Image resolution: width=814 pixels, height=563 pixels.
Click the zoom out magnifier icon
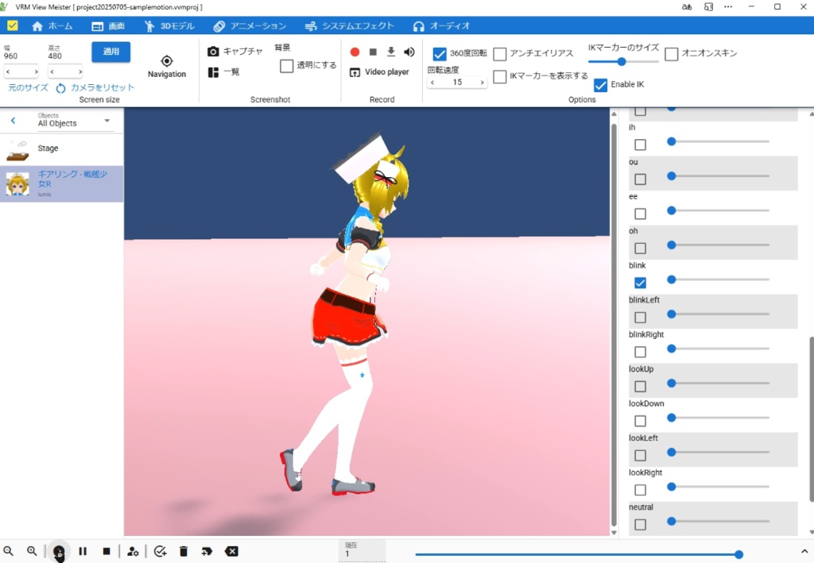pos(8,551)
